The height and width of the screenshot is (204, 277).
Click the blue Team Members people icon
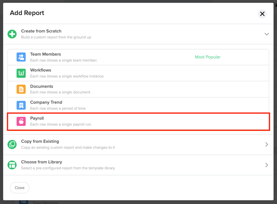(x=21, y=57)
